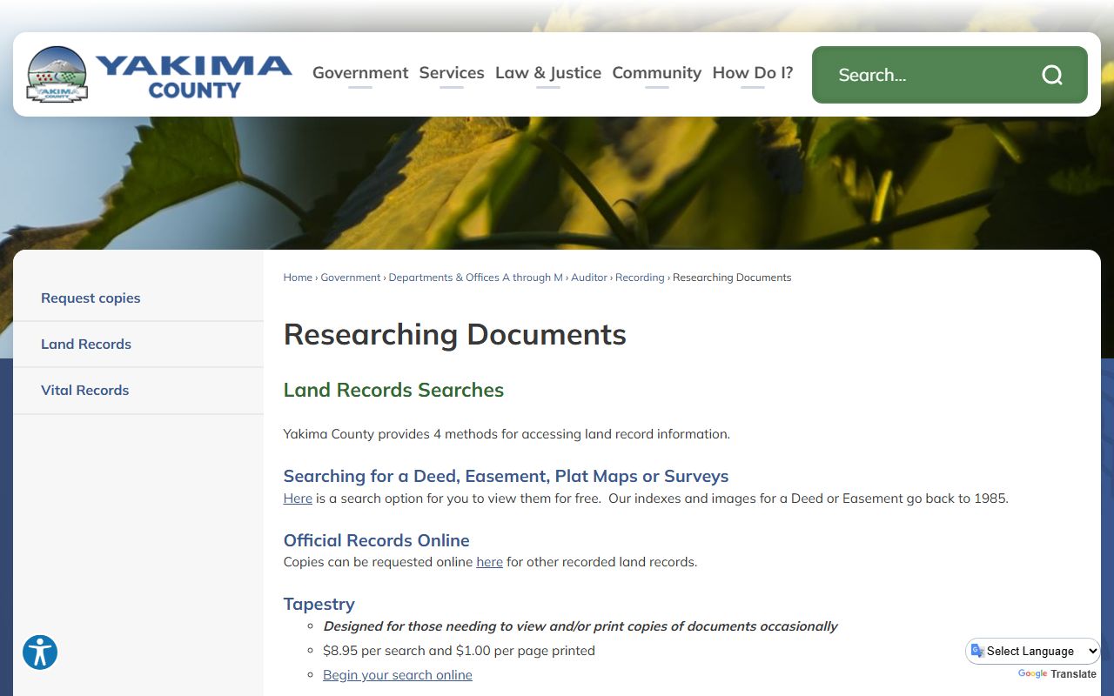Screen dimensions: 1114x696
Task: Click the search magnifier icon
Action: [1052, 75]
